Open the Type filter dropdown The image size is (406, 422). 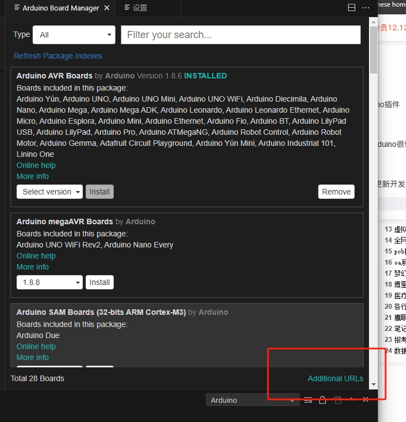click(74, 35)
